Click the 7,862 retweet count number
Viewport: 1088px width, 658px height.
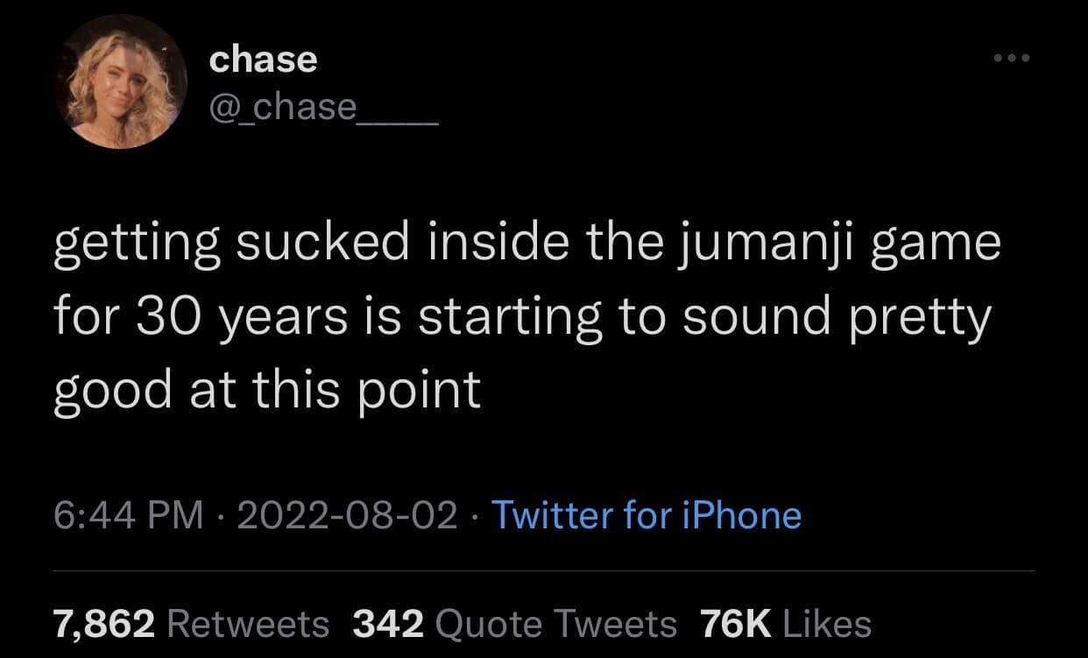pos(105,624)
